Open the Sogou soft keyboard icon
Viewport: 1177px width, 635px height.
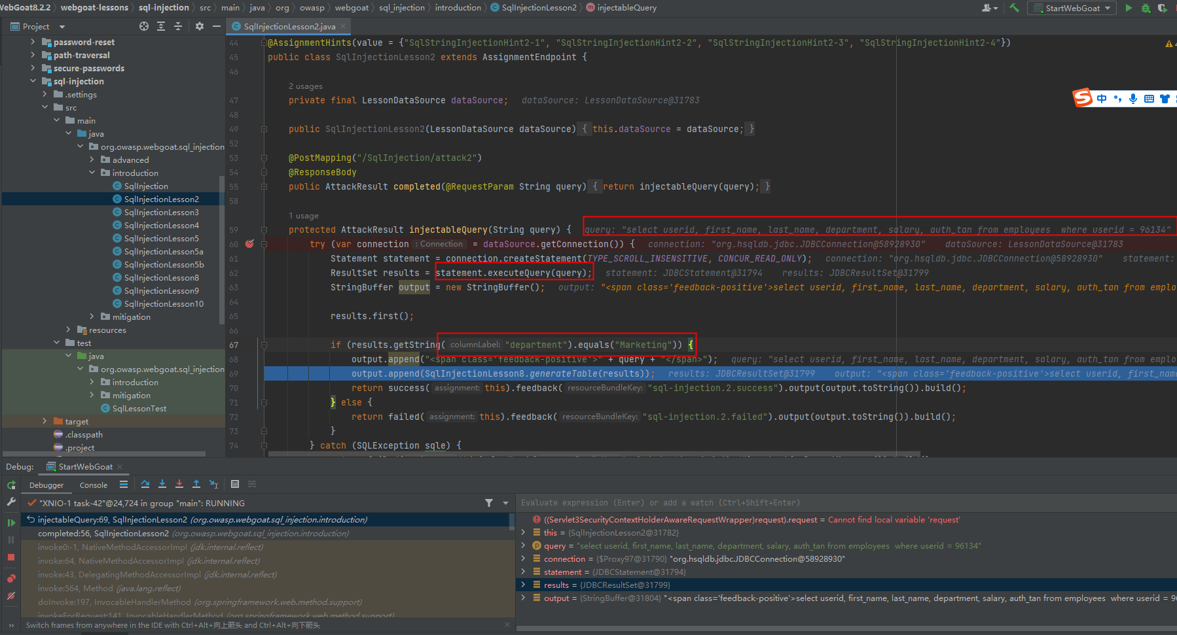1149,99
